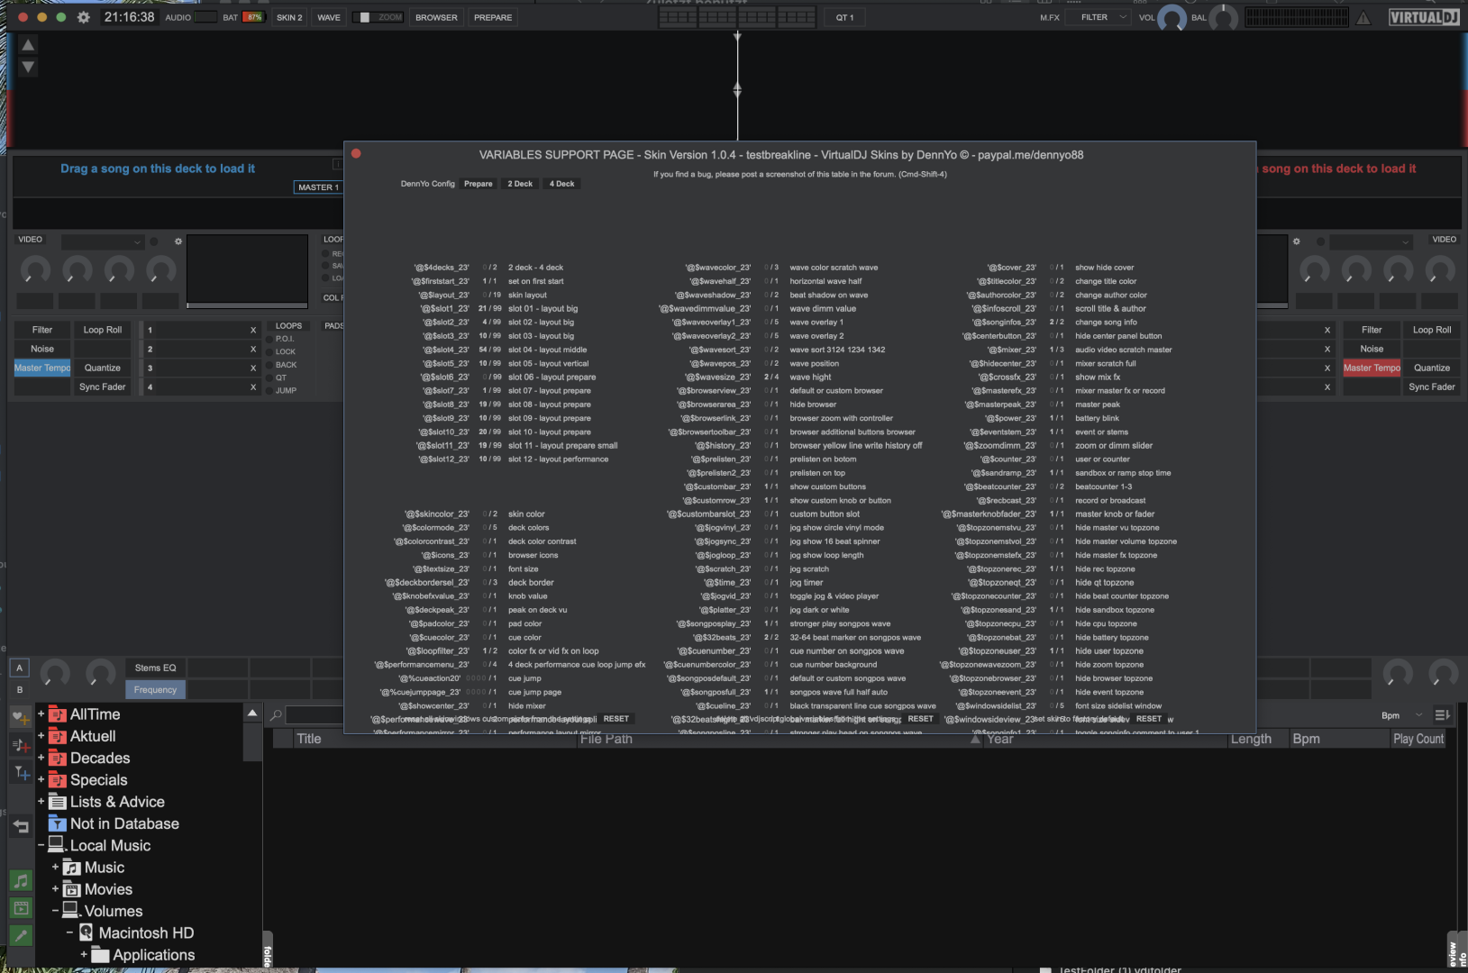
Task: Toggle Quantize on the left deck
Action: 103,368
